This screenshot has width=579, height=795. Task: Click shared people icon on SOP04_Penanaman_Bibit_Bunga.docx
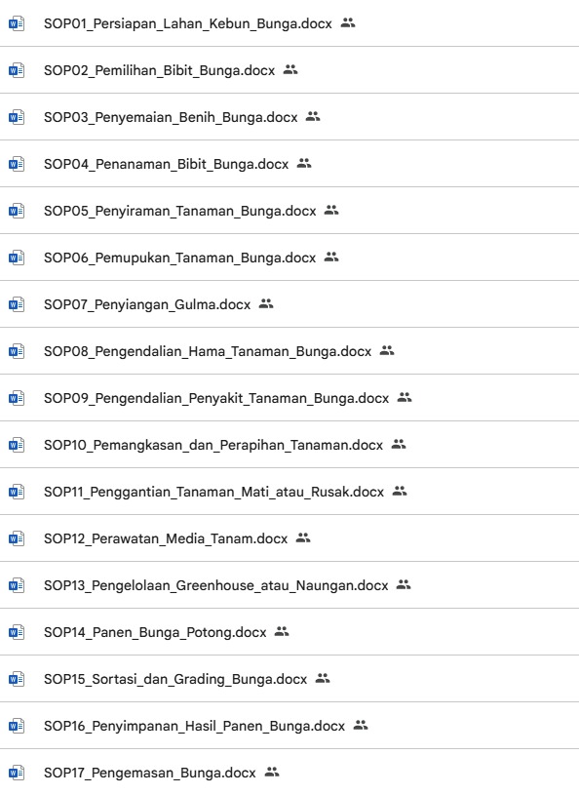(x=304, y=164)
